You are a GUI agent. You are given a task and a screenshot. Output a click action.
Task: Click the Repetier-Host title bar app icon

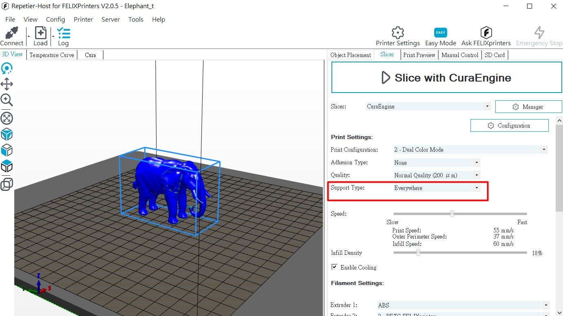5,6
